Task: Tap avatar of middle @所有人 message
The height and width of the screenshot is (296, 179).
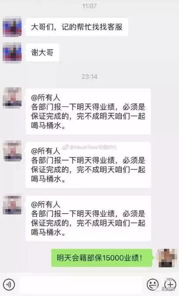Action: [12, 151]
